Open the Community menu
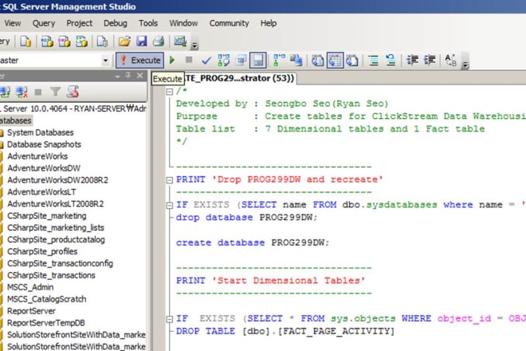This screenshot has width=526, height=351. coord(229,23)
